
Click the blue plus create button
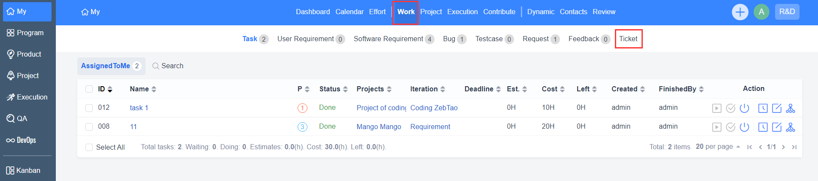click(740, 12)
